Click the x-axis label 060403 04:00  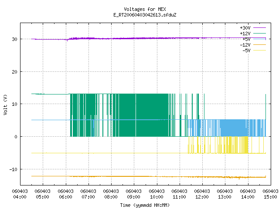pos(20,194)
